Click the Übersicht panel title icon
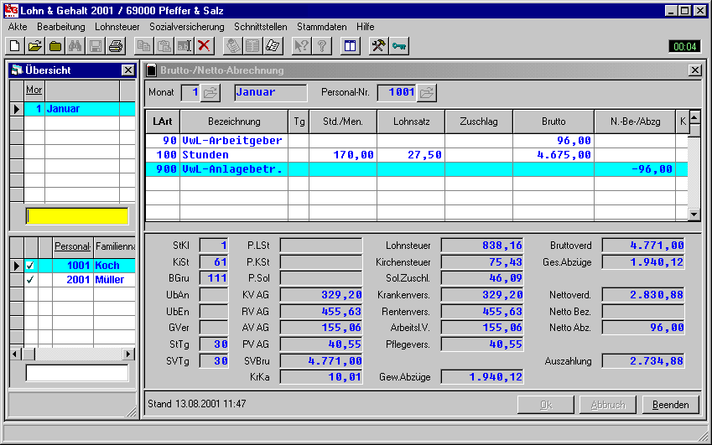Screen dimensions: 712x445 [17, 70]
